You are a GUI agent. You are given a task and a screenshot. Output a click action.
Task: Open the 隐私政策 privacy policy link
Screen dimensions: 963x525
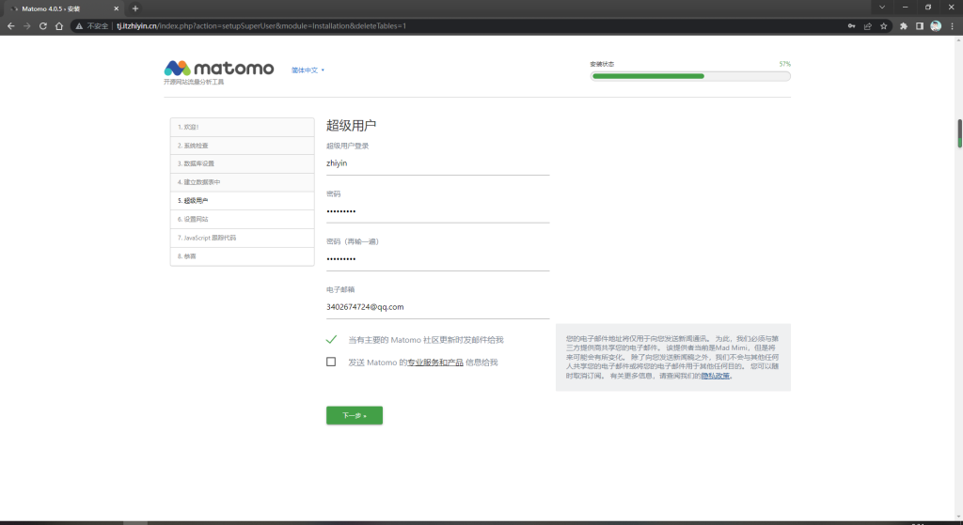[715, 376]
